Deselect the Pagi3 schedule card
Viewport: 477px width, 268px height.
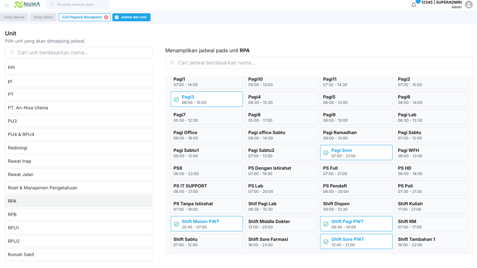[207, 99]
